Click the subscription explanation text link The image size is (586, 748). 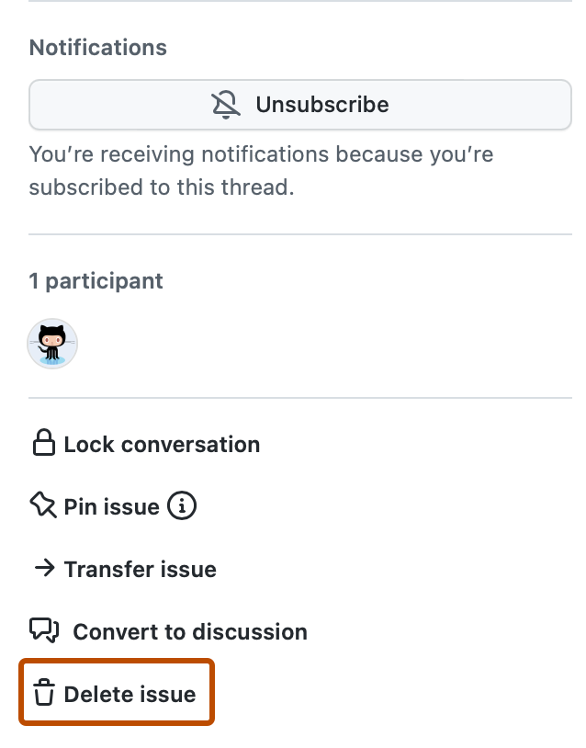(x=262, y=170)
